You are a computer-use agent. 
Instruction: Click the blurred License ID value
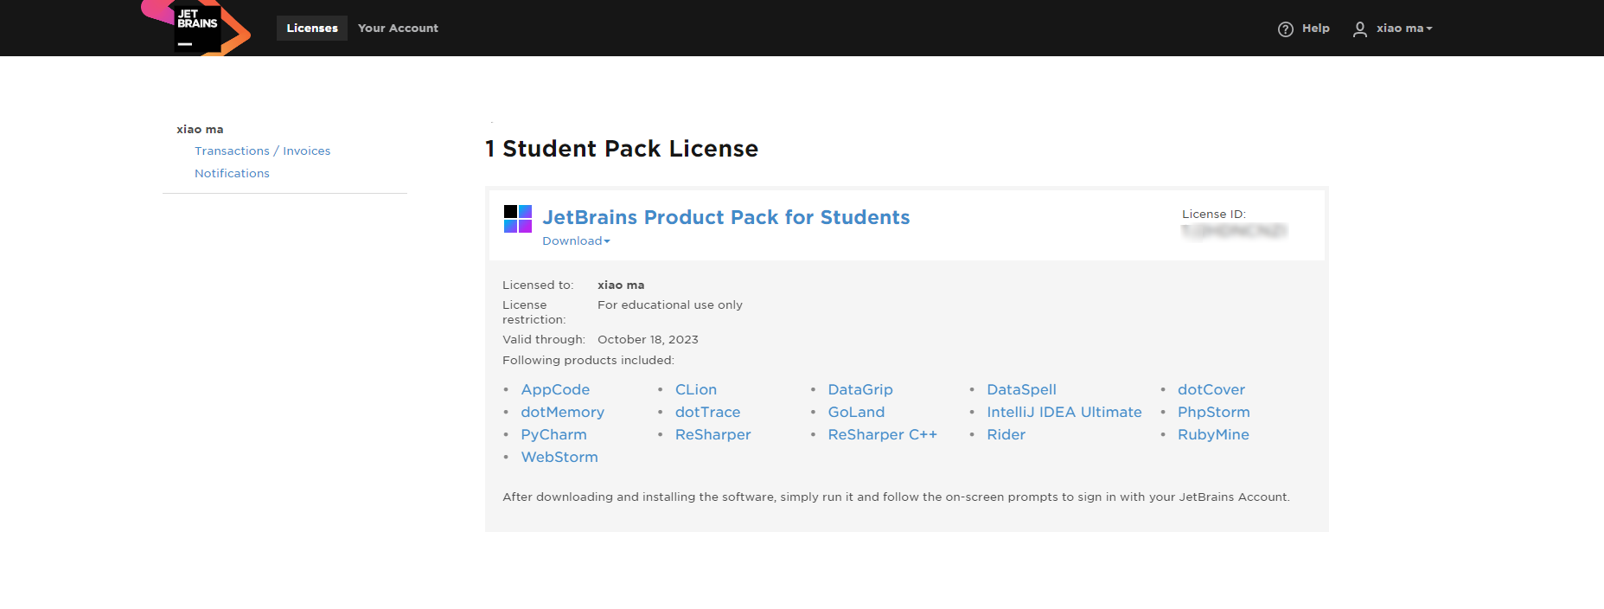pyautogui.click(x=1234, y=231)
